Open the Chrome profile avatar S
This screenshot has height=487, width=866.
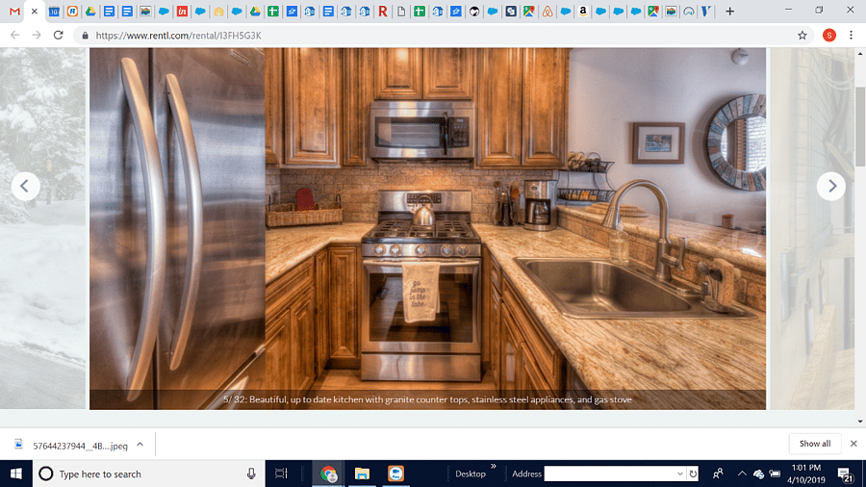829,36
